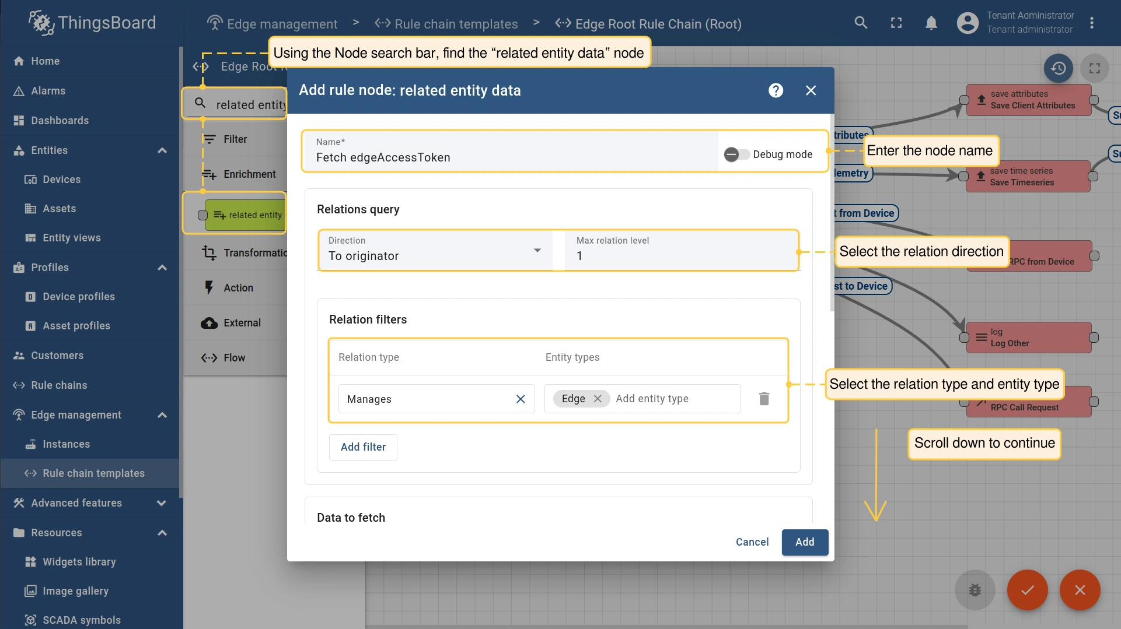Screen dimensions: 1121x629
Task: Expand the Advanced features section
Action: pos(162,503)
